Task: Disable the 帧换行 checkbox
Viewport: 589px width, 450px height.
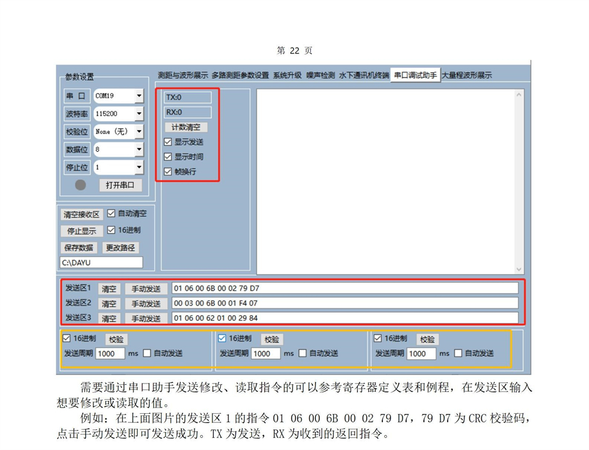Action: pyautogui.click(x=169, y=171)
